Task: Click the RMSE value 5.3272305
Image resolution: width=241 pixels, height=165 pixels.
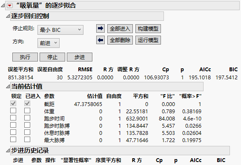Action: tap(80, 78)
